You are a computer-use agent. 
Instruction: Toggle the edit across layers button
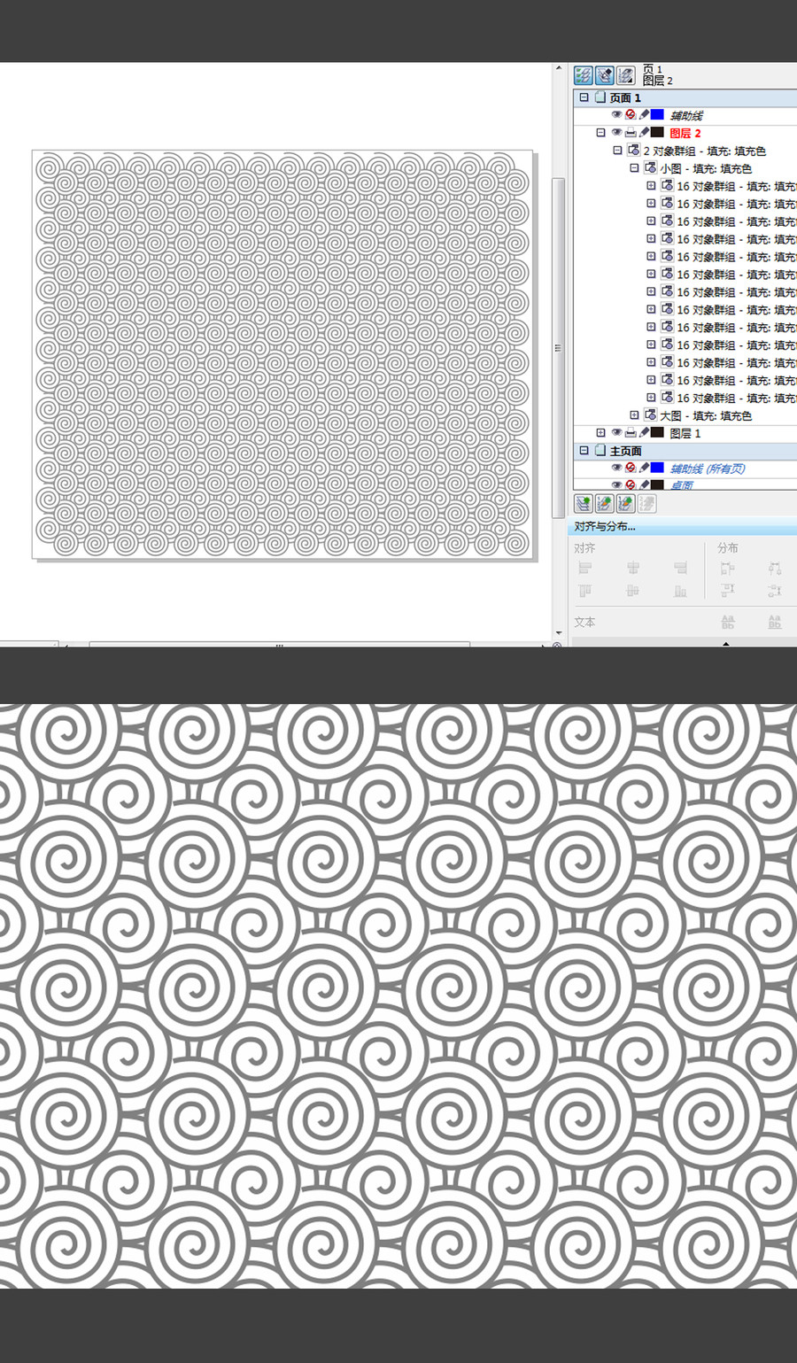[x=605, y=75]
